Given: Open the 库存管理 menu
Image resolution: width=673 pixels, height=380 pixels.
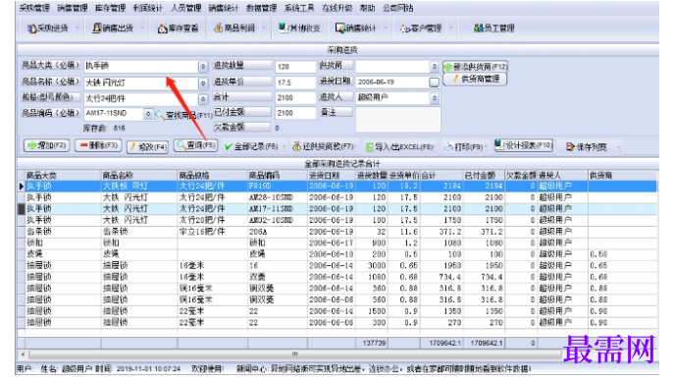Looking at the screenshot, I should click(110, 8).
